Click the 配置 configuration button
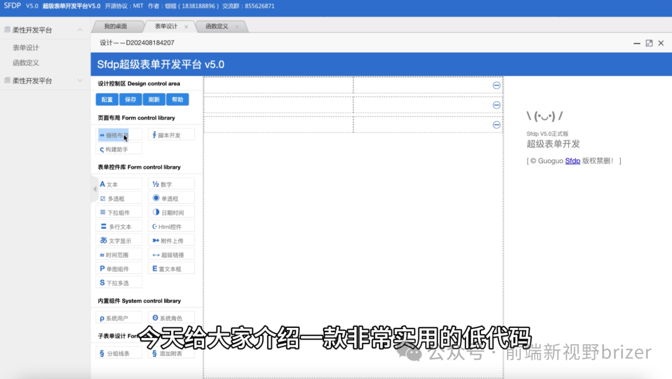This screenshot has width=672, height=379. pyautogui.click(x=107, y=100)
